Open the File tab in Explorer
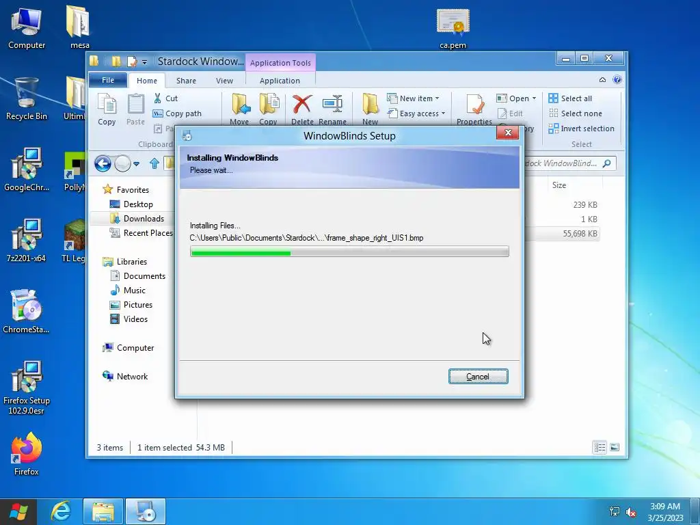This screenshot has width=700, height=525. point(107,80)
